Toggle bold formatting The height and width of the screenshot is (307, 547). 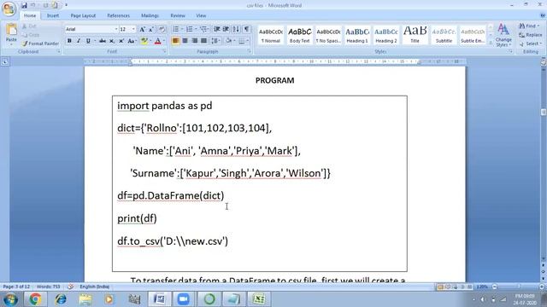click(x=69, y=41)
